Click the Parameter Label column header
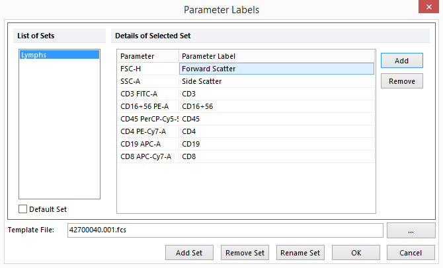This screenshot has width=443, height=268. click(x=276, y=56)
